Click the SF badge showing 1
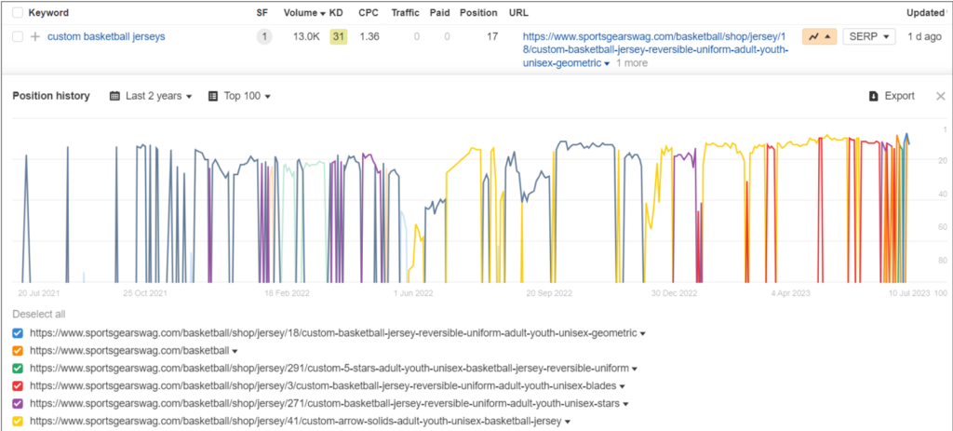The width and height of the screenshot is (953, 431). coord(263,37)
